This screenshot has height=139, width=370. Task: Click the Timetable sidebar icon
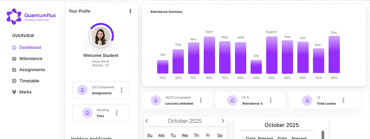14,81
